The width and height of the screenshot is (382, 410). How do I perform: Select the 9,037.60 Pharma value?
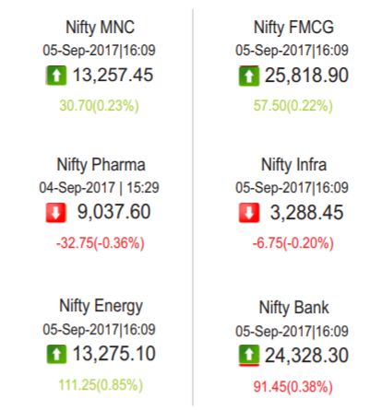(x=113, y=212)
